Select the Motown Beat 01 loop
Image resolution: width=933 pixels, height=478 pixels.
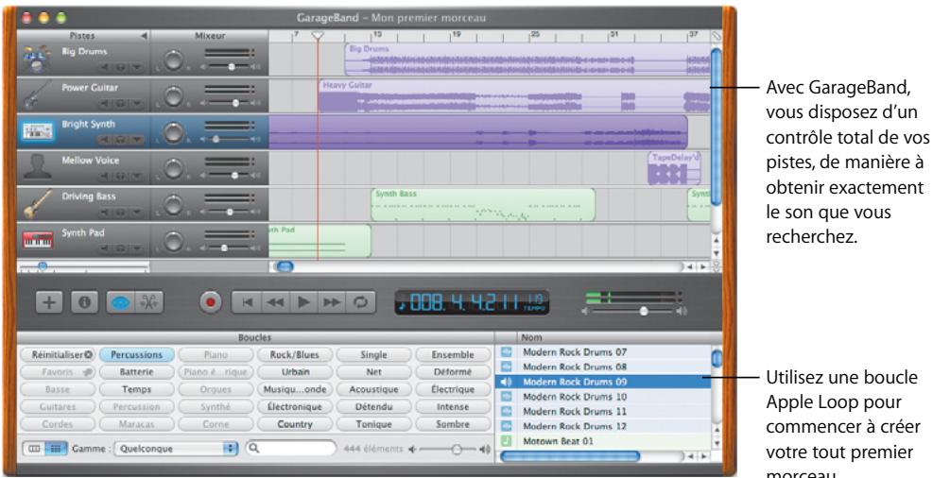(603, 441)
